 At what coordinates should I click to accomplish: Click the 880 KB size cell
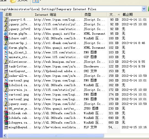(x=113, y=122)
